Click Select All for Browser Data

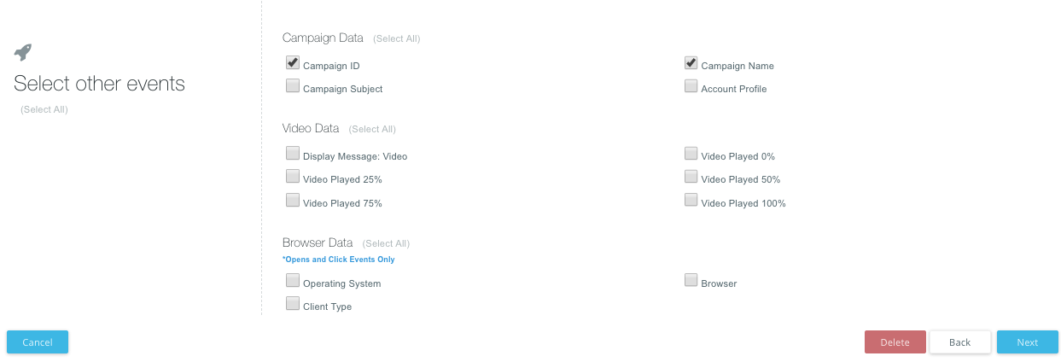[386, 243]
